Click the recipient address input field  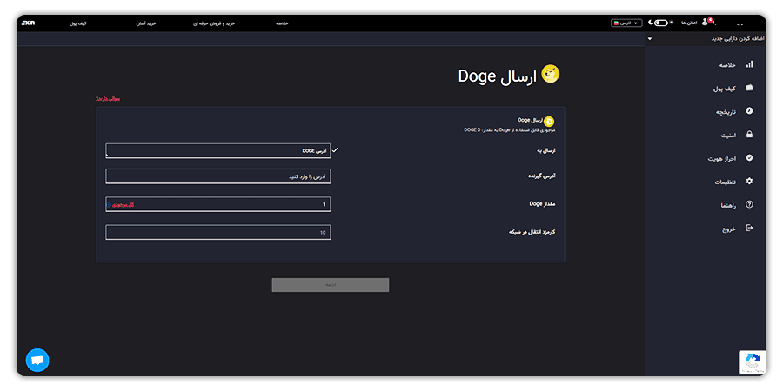pyautogui.click(x=217, y=176)
